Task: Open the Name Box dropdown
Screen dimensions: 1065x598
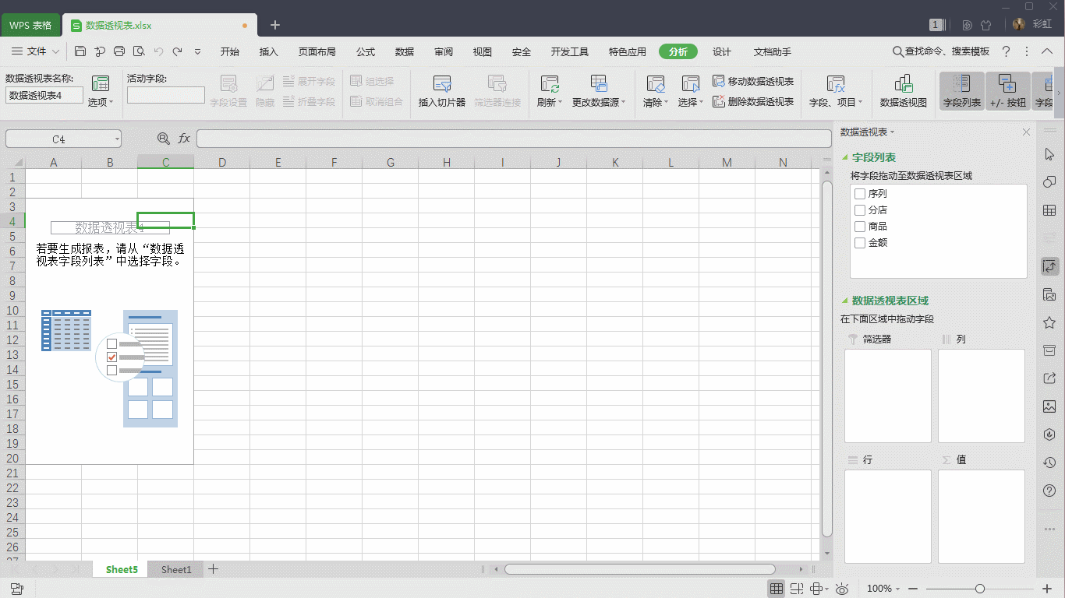Action: (x=117, y=138)
